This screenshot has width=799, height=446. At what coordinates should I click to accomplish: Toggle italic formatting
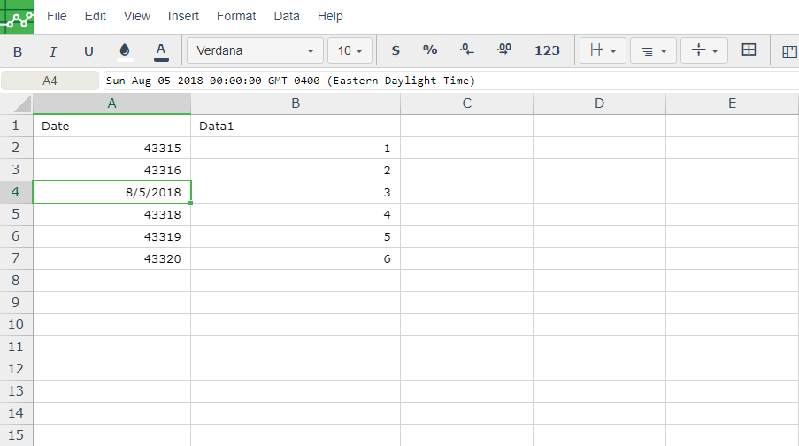(52, 51)
